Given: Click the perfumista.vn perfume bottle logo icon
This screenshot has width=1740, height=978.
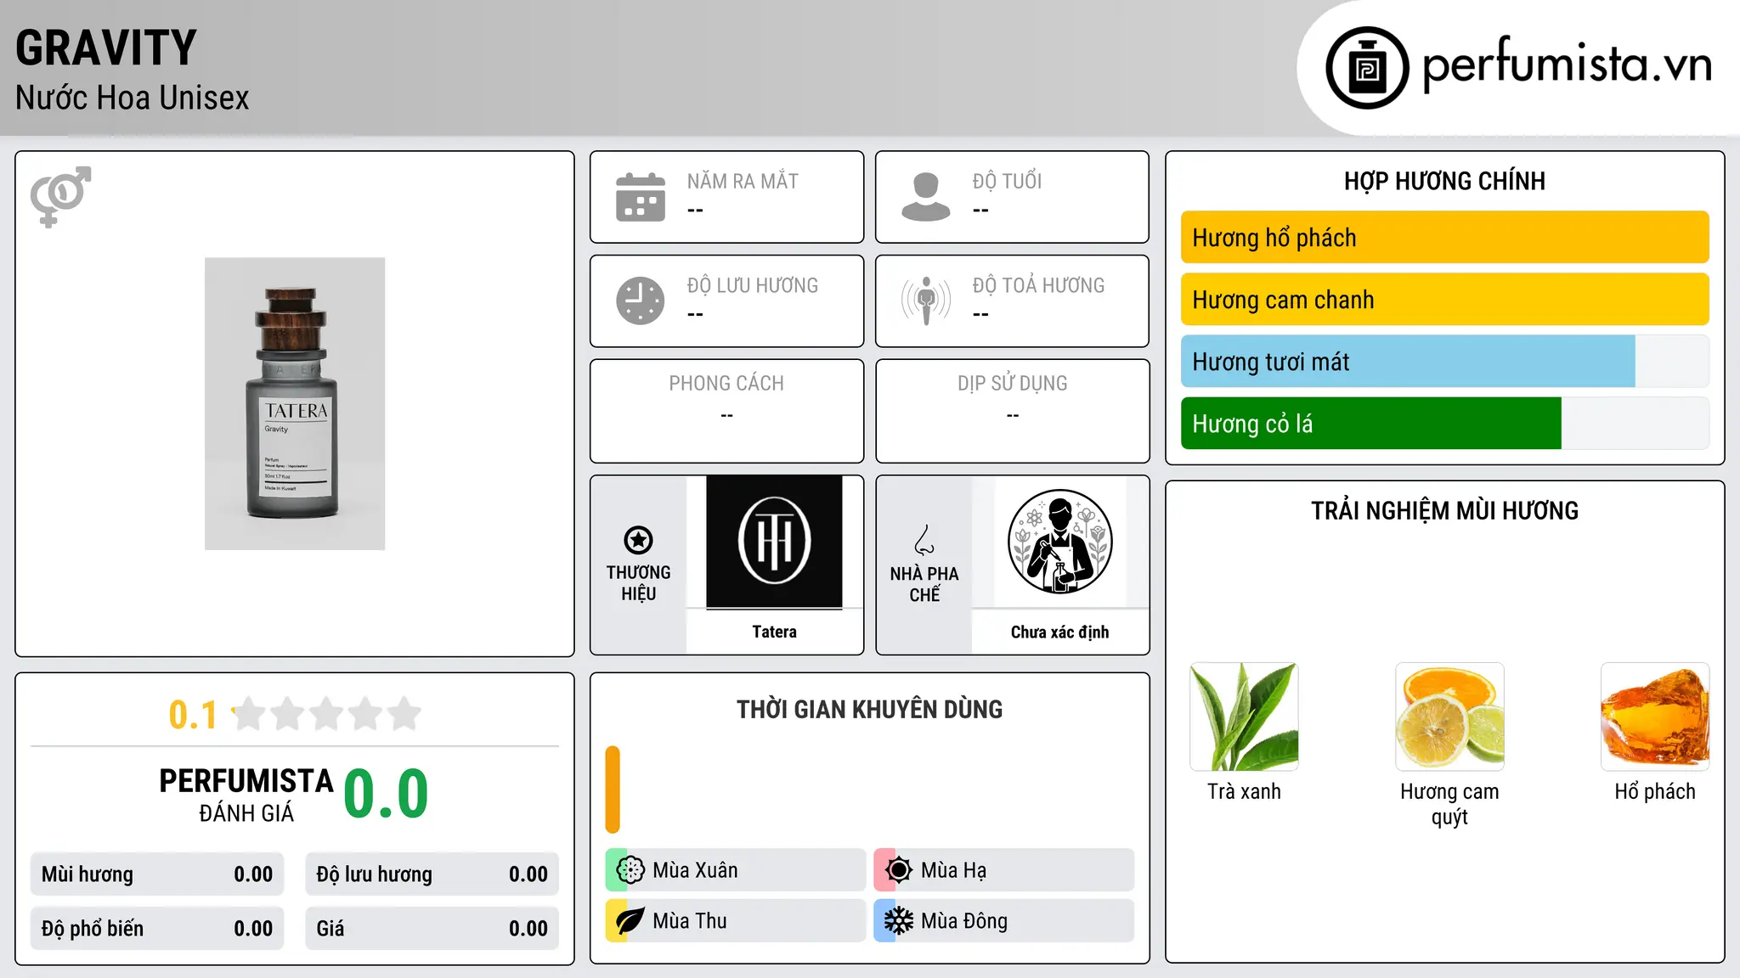Looking at the screenshot, I should tap(1367, 68).
